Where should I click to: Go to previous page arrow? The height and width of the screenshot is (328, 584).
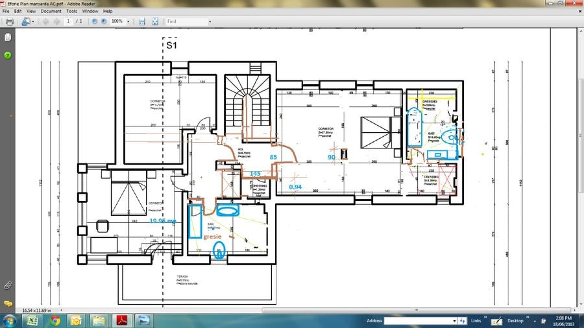coord(46,21)
